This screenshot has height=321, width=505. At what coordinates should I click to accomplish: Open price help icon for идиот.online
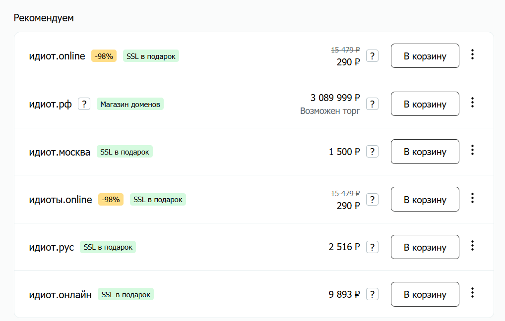pos(373,56)
